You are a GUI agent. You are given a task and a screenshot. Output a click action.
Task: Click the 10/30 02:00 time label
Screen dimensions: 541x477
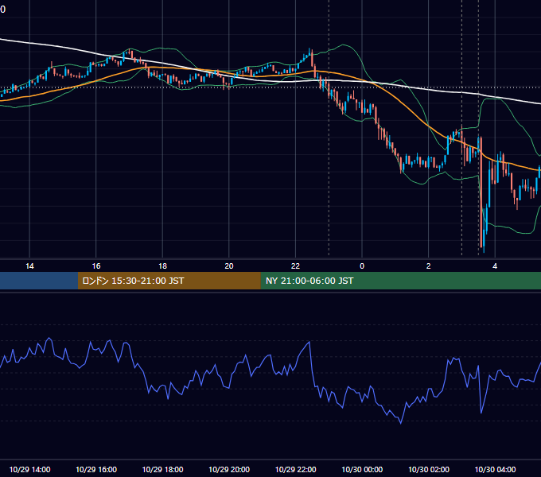(x=429, y=469)
